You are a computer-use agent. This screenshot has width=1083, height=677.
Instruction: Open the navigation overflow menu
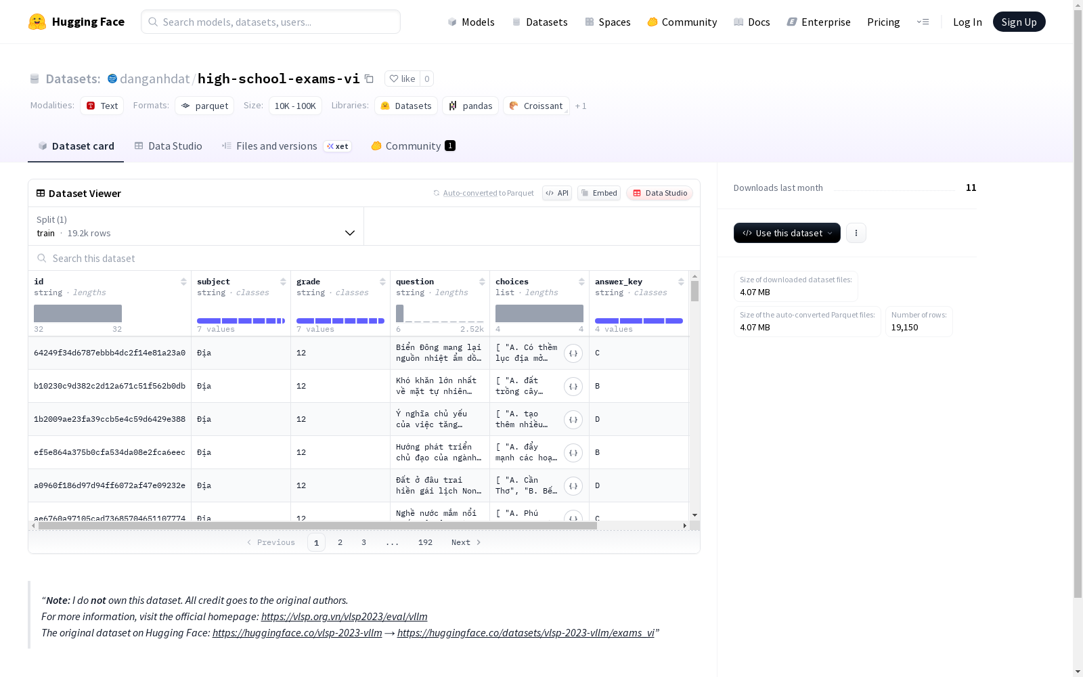[x=923, y=22]
